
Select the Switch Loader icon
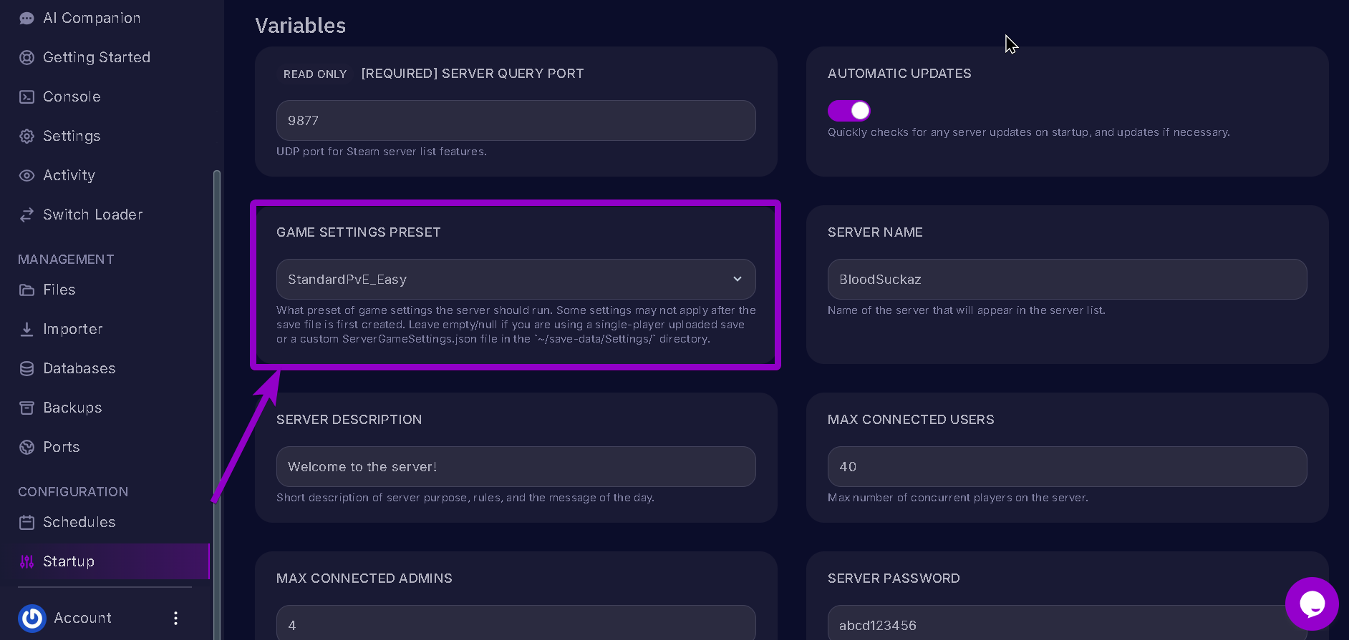coord(26,215)
